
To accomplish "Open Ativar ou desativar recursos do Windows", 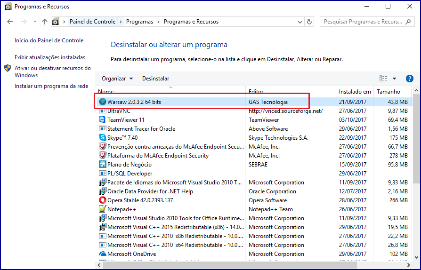I will pos(53,71).
